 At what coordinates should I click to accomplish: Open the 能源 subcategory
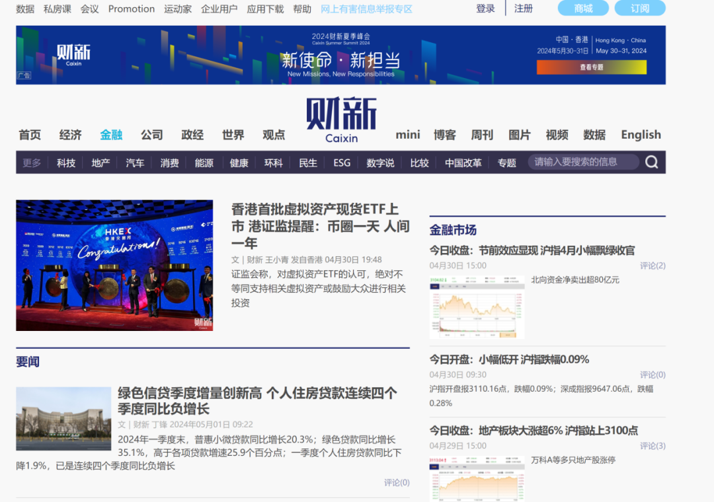tap(204, 162)
